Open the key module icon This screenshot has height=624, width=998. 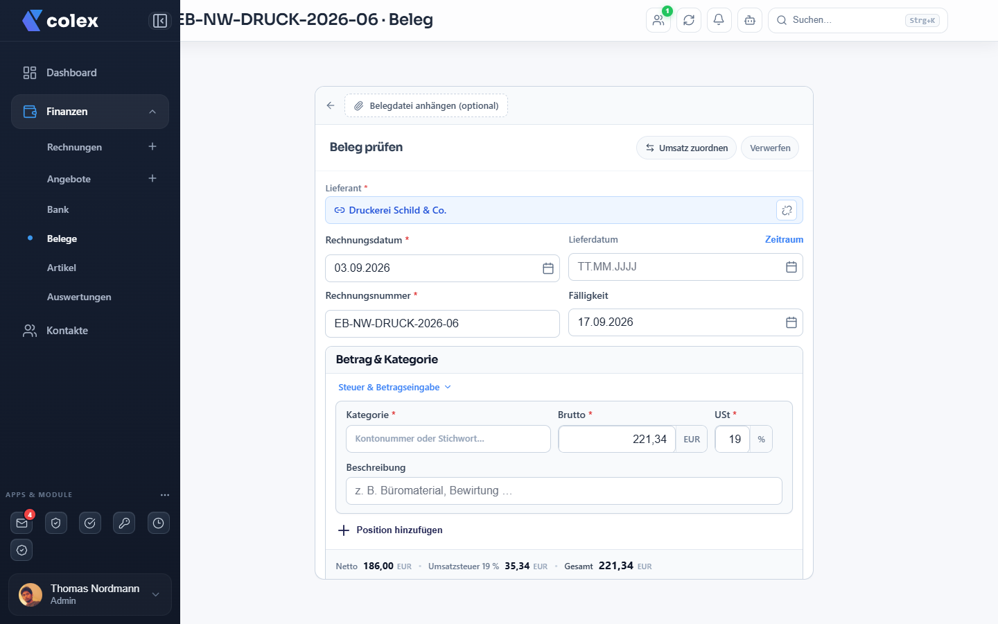[x=124, y=523]
